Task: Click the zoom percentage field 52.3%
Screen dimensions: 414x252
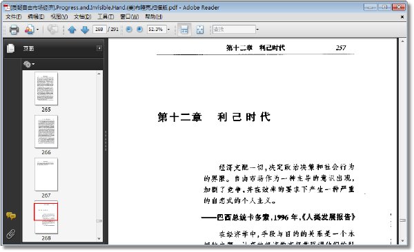Action: (x=157, y=29)
